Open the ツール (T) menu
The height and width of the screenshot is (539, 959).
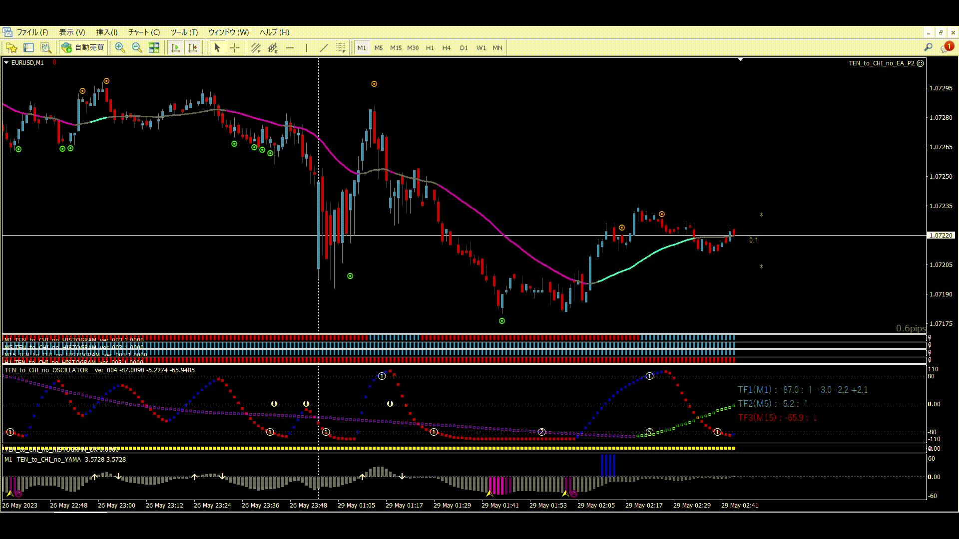click(184, 32)
